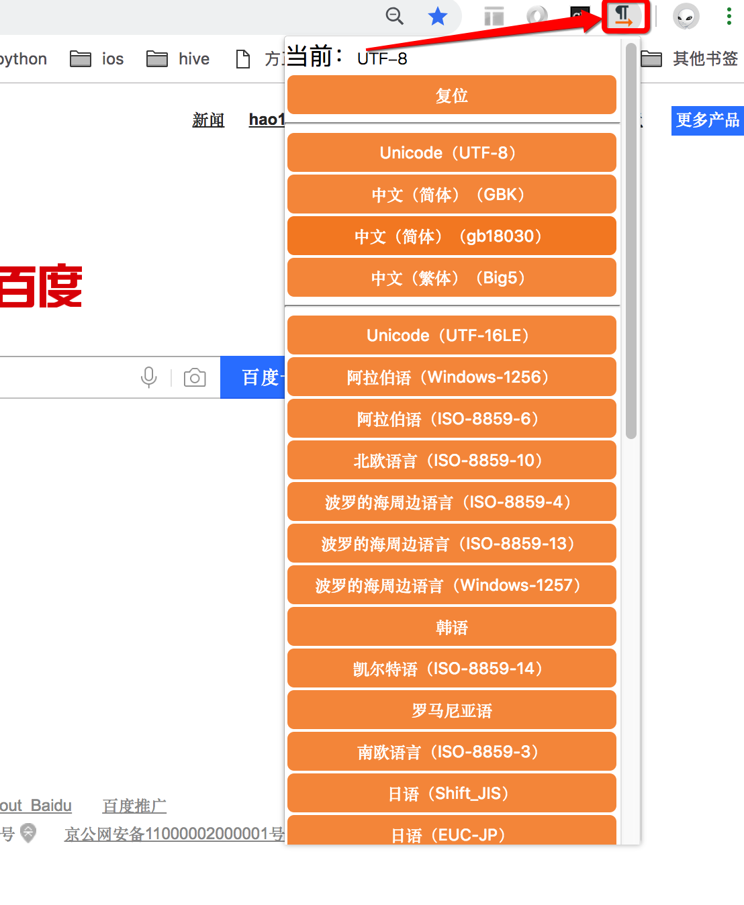Open the charset encoding extension icon
This screenshot has height=905, width=744.
[625, 16]
